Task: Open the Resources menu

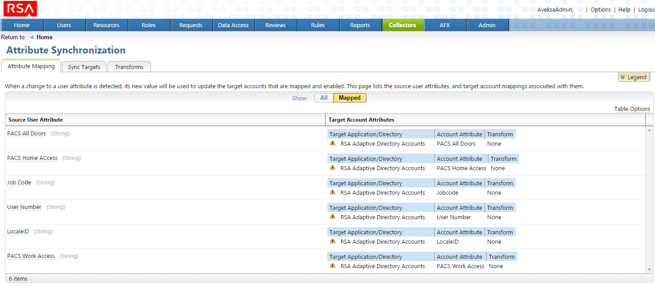Action: coord(106,25)
